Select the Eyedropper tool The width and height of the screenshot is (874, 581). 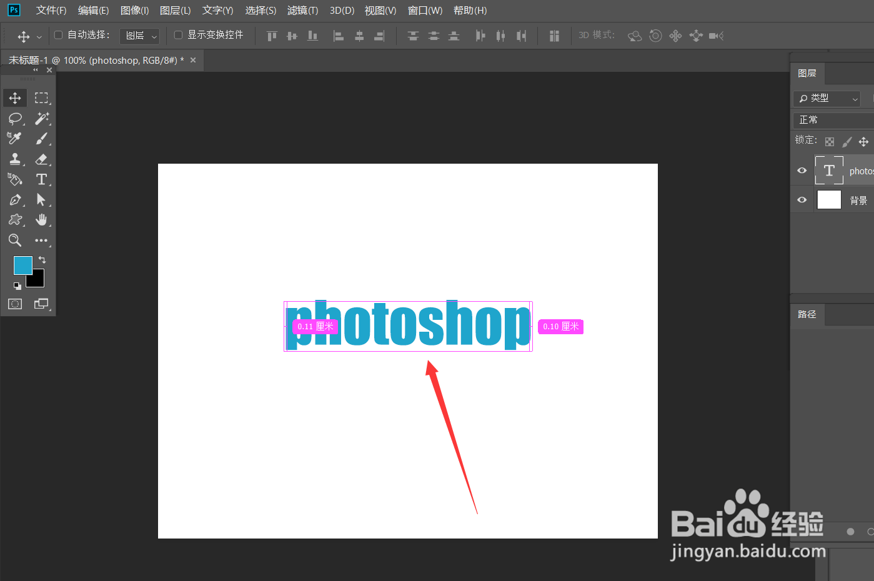pyautogui.click(x=15, y=139)
